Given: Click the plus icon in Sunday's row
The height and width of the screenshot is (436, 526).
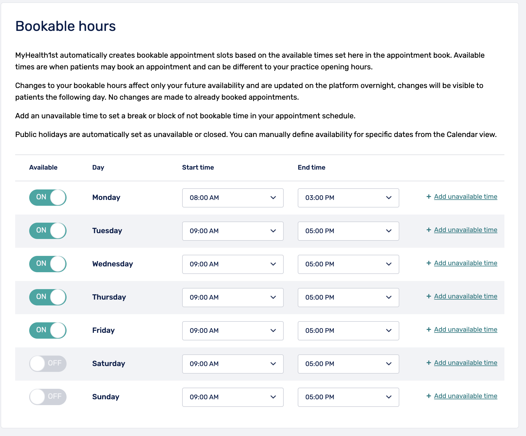Looking at the screenshot, I should (429, 396).
